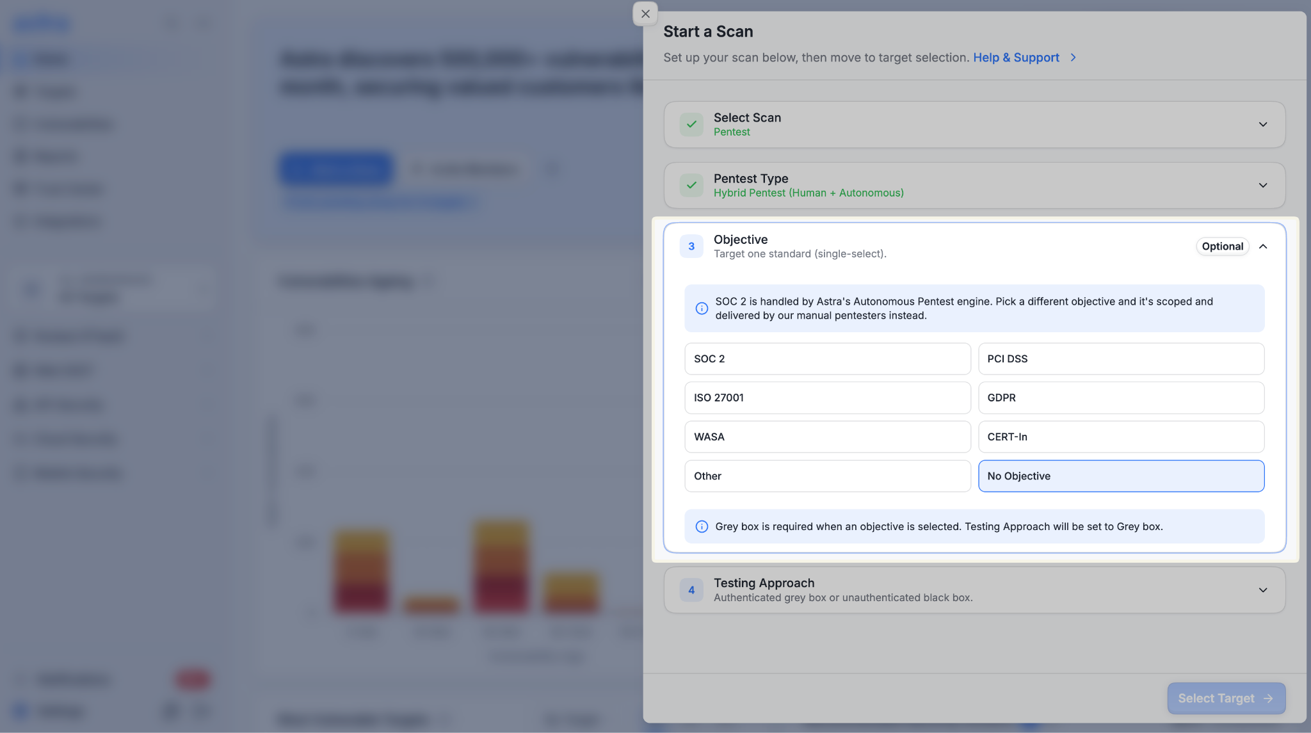
Task: Click the Start a Scan heading
Action: coord(708,32)
